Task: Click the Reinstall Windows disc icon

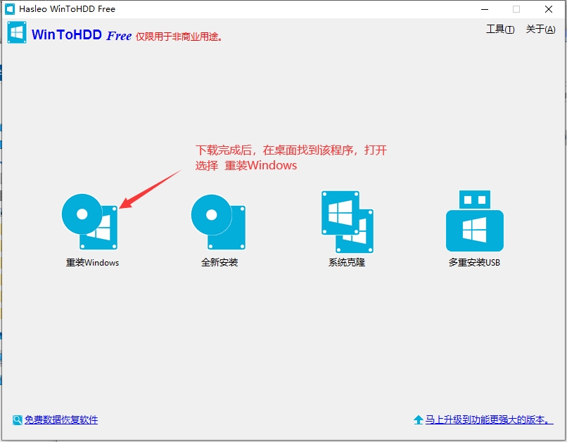Action: pyautogui.click(x=89, y=221)
